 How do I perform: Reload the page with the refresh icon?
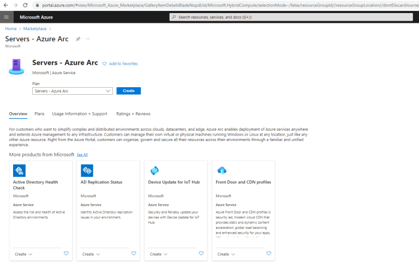pos(25,5)
